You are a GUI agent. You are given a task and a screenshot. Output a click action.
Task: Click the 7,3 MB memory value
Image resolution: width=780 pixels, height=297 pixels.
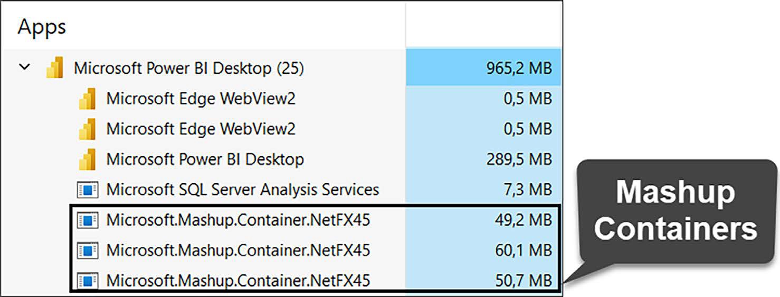tap(528, 189)
